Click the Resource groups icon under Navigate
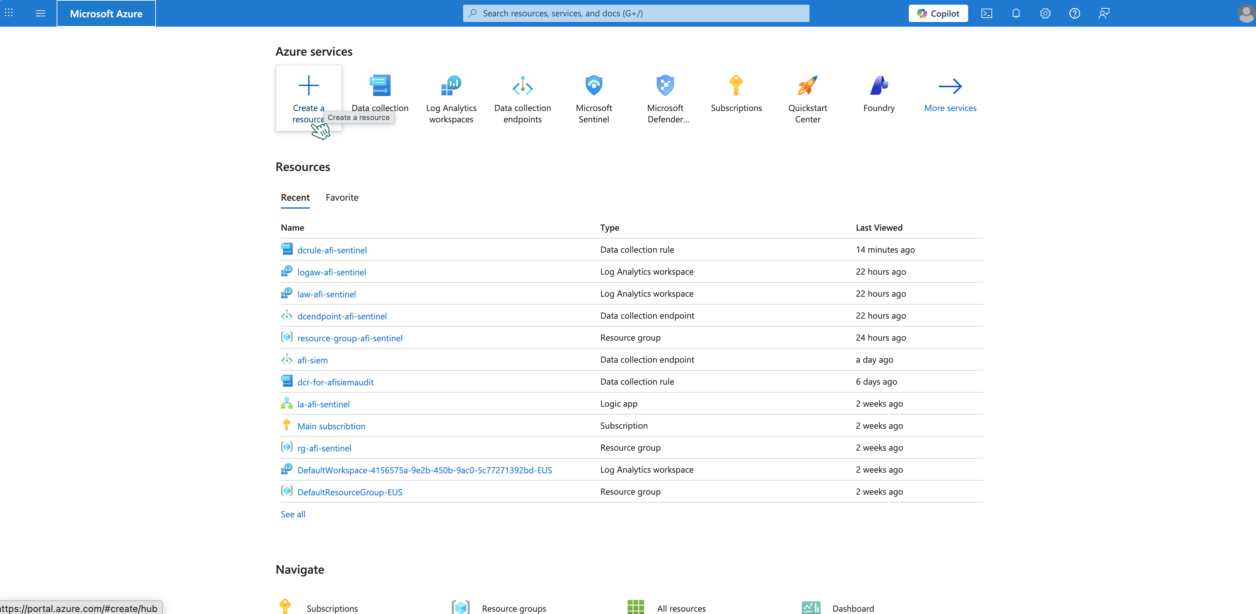This screenshot has width=1256, height=614. 461,607
